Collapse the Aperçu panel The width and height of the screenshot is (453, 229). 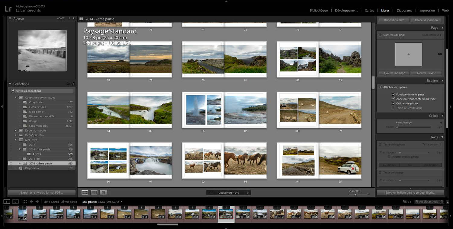tap(10, 18)
